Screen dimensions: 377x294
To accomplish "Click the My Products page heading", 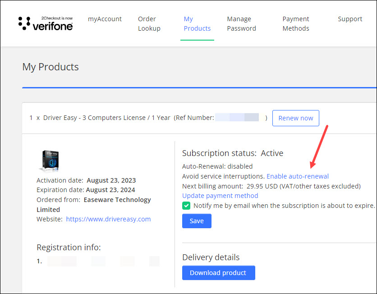I will [x=51, y=67].
